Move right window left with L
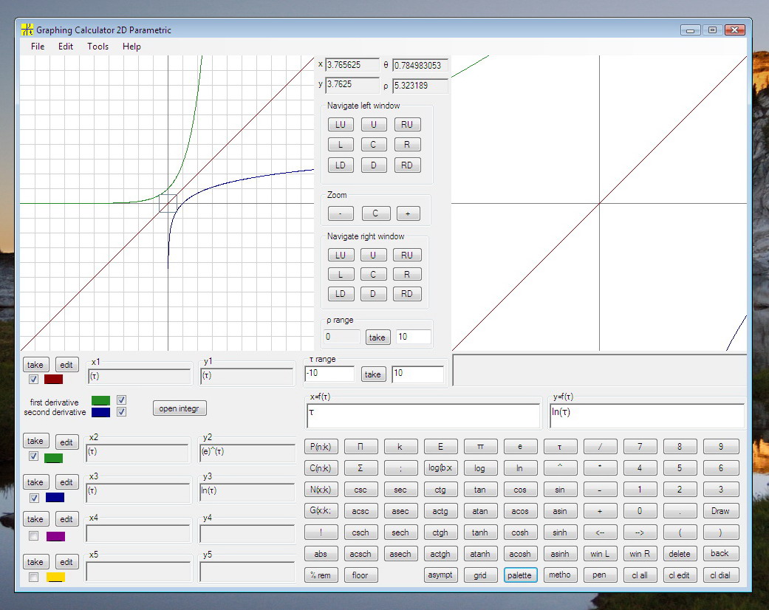This screenshot has width=769, height=610. click(341, 275)
